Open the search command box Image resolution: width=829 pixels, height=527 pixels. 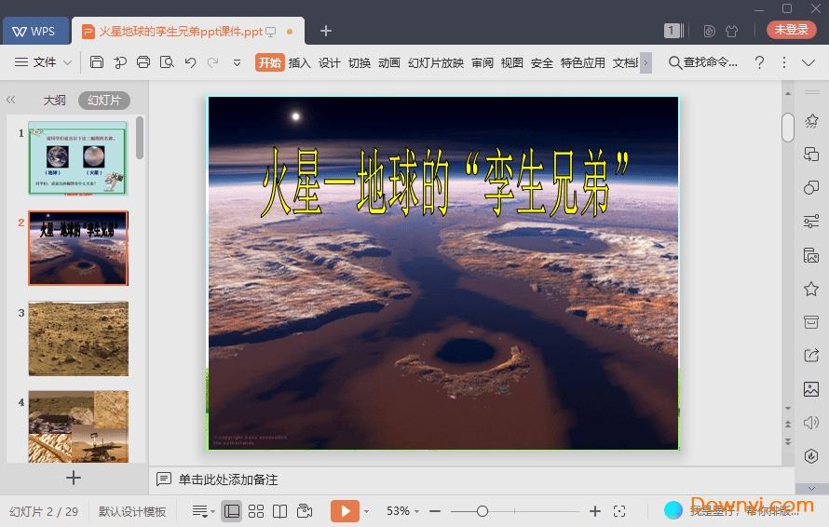click(x=703, y=62)
